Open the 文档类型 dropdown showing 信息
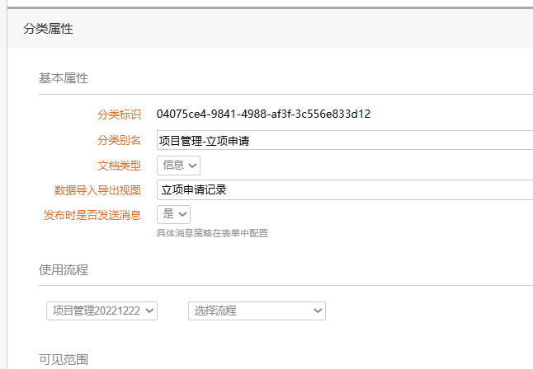The width and height of the screenshot is (533, 369). (x=178, y=166)
